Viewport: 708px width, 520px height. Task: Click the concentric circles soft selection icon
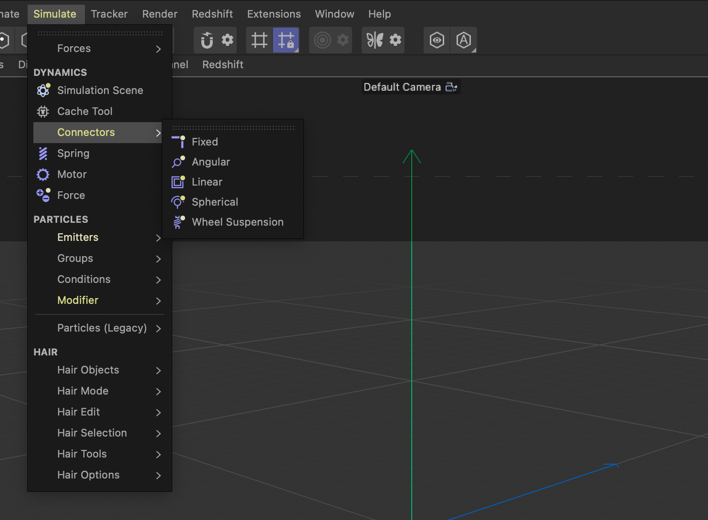coord(323,40)
